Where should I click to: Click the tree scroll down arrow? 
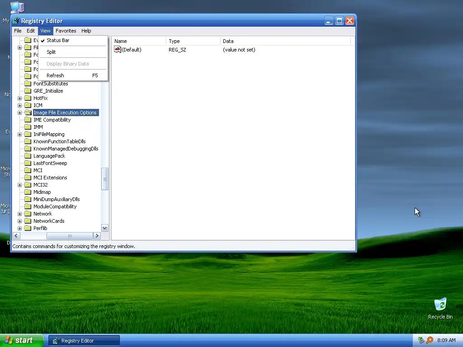point(105,228)
